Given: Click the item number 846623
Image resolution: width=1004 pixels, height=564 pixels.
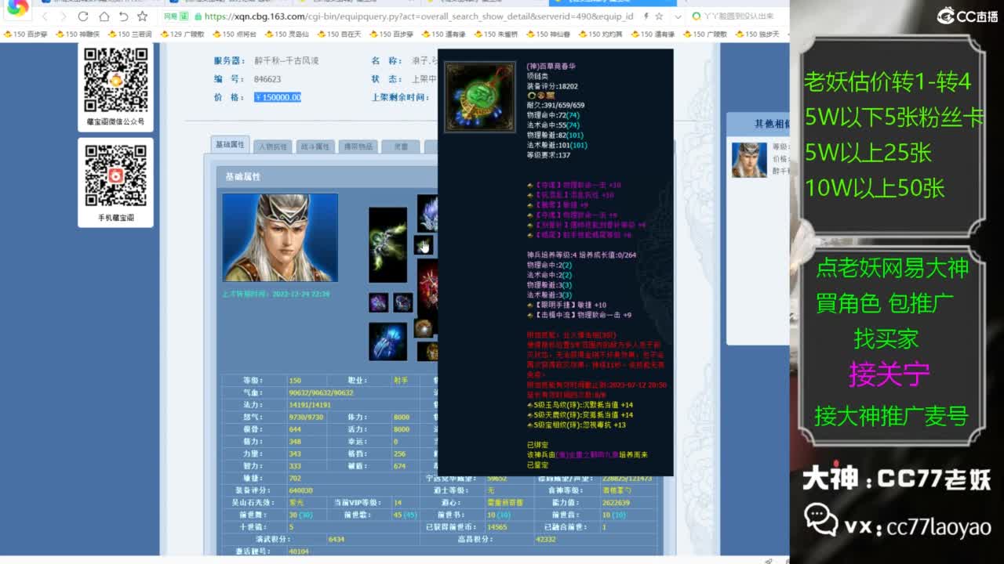Looking at the screenshot, I should [267, 79].
